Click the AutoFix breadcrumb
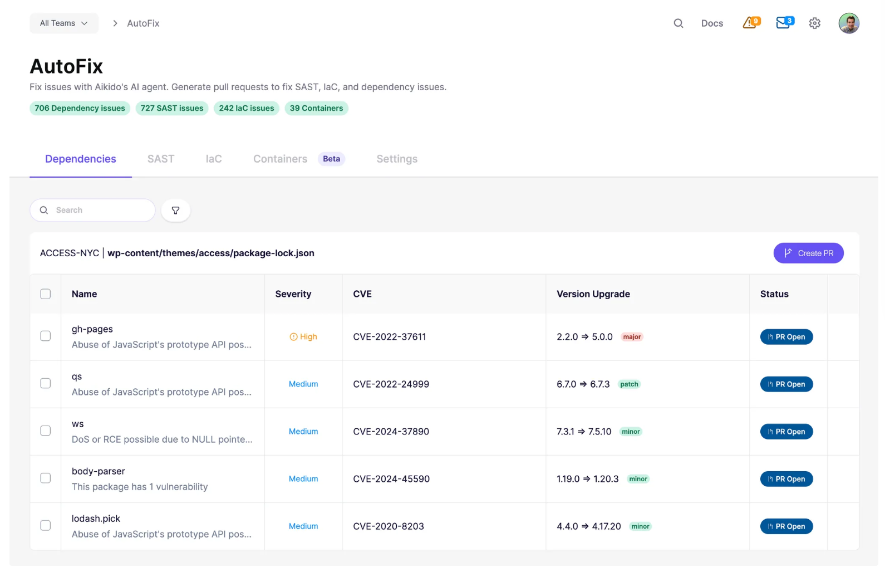The height and width of the screenshot is (567, 885). [143, 23]
